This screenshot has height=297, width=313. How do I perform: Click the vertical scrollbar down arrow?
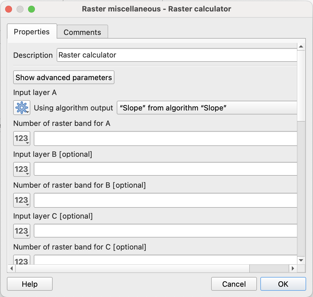(x=301, y=260)
